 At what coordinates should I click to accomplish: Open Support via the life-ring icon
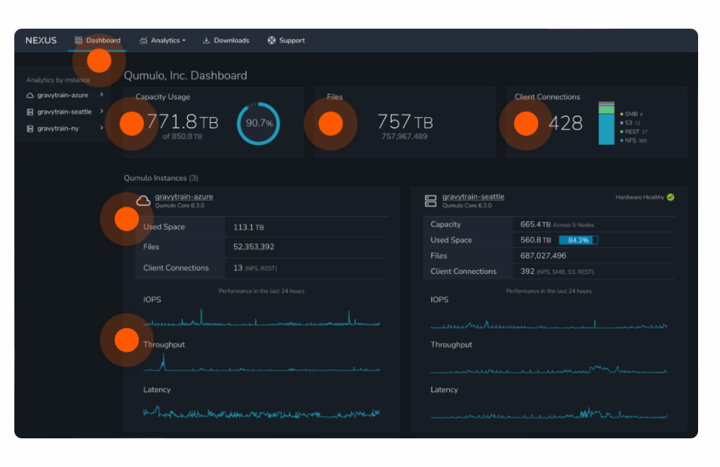(270, 40)
